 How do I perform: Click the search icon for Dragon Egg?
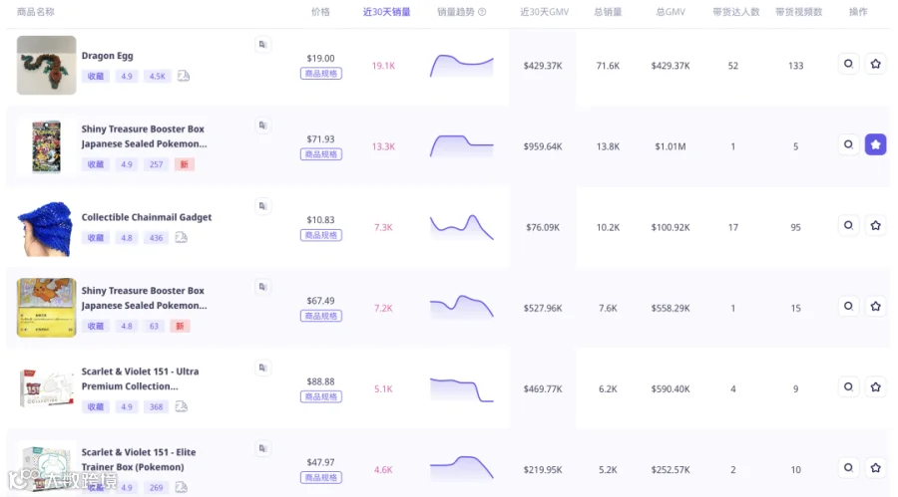(x=848, y=64)
